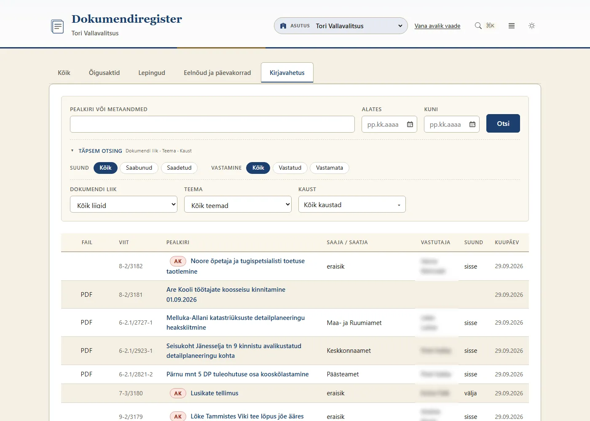Select Saabunud direction filter
590x421 pixels.
pyautogui.click(x=139, y=168)
